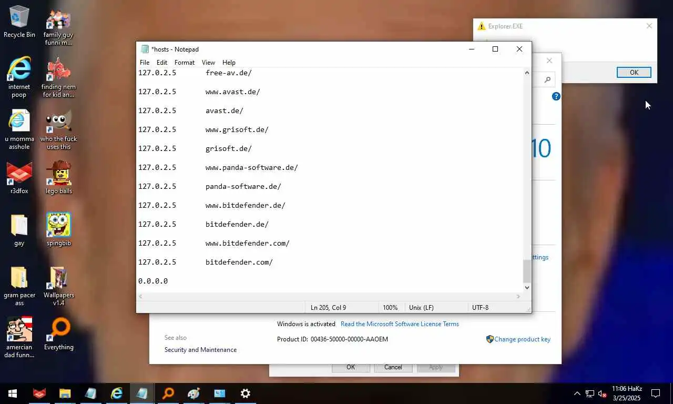Image resolution: width=673 pixels, height=404 pixels.
Task: Click the taskbar clock and date
Action: [626, 393]
